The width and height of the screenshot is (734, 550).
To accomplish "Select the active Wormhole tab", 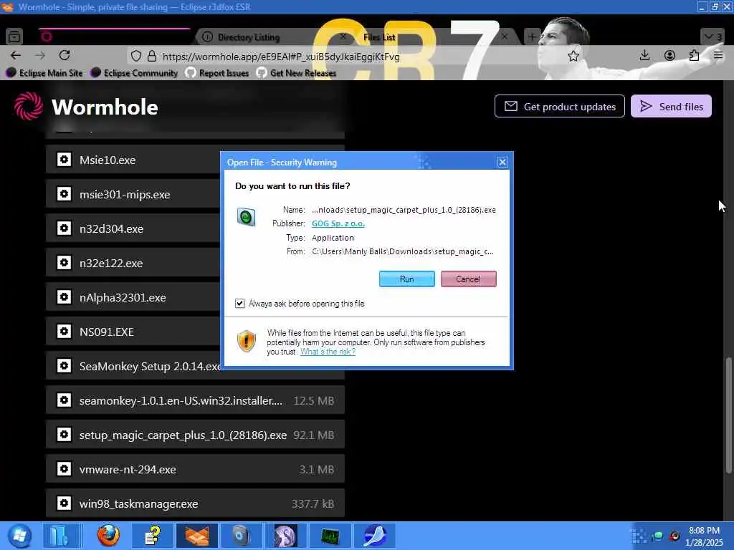I will tap(115, 37).
